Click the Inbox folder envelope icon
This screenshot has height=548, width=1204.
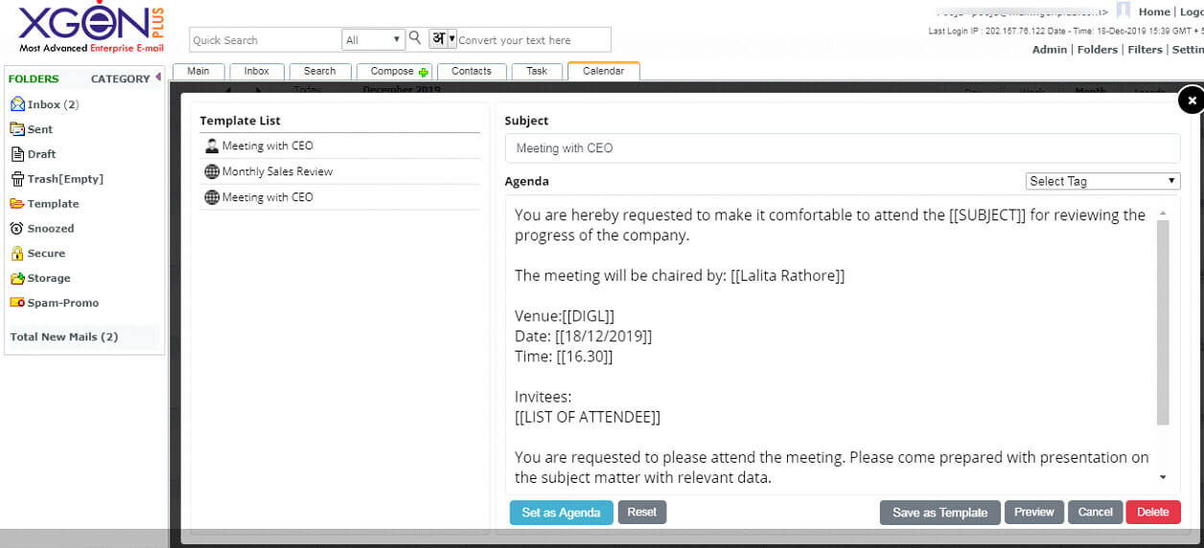17,104
